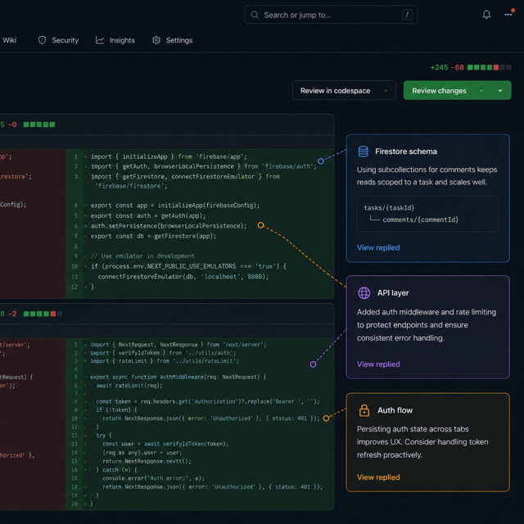Image resolution: width=524 pixels, height=524 pixels.
Task: Click the Review changes split-button arrow
Action: pyautogui.click(x=500, y=91)
